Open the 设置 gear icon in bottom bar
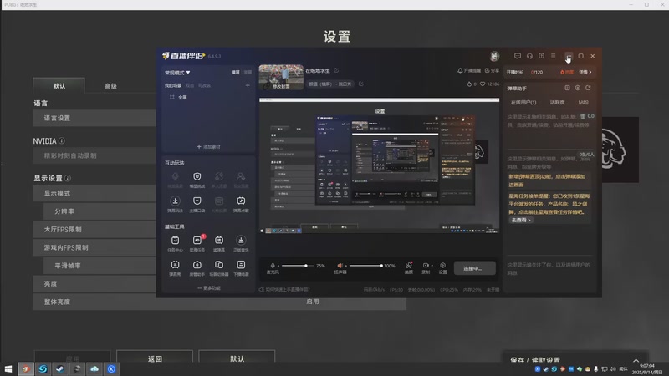The width and height of the screenshot is (669, 376). pos(443,267)
